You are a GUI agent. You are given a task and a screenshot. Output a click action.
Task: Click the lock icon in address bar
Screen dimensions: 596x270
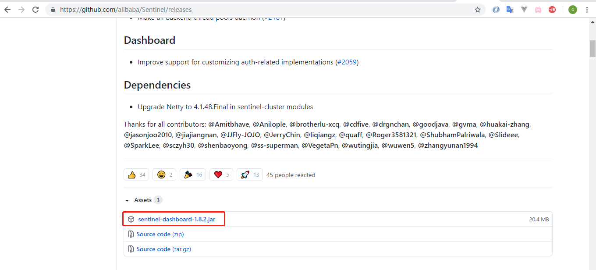pyautogui.click(x=53, y=10)
